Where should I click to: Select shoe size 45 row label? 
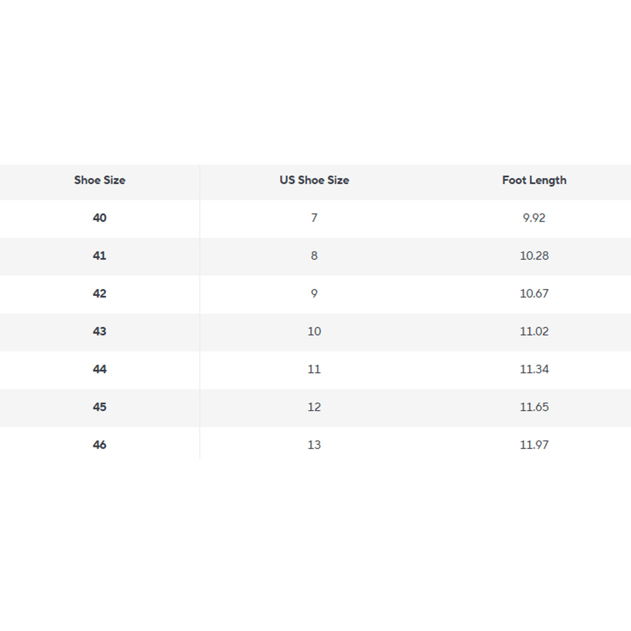click(100, 407)
